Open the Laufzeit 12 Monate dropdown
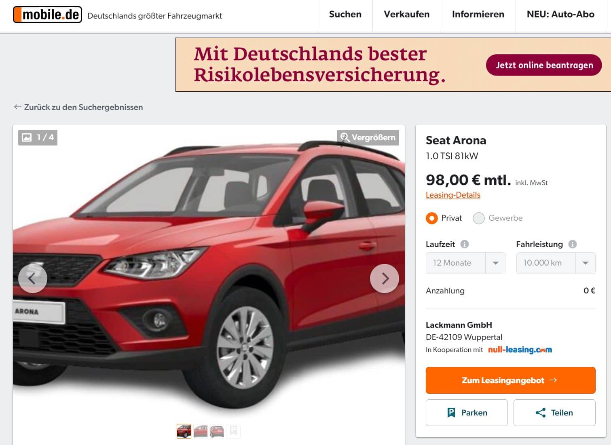611x445 pixels. click(465, 263)
